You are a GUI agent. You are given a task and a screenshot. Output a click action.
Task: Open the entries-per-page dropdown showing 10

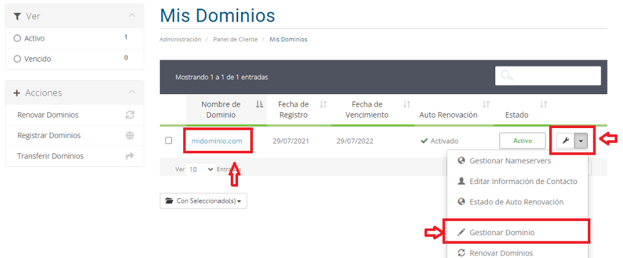pos(200,169)
